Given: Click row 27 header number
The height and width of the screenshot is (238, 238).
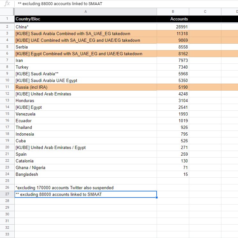Looking at the screenshot, I should [x=7, y=194].
